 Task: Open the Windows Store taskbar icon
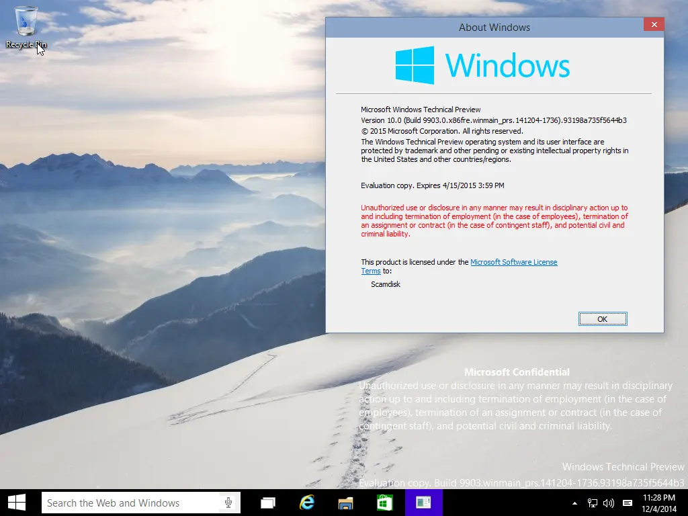click(384, 503)
